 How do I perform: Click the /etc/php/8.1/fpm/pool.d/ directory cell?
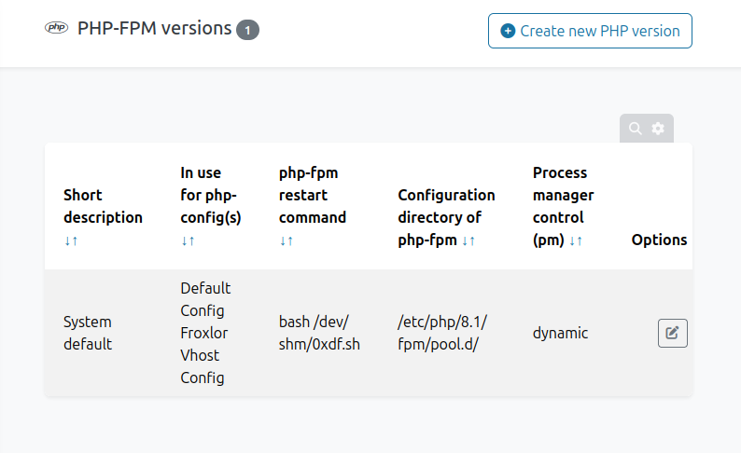[x=442, y=333]
